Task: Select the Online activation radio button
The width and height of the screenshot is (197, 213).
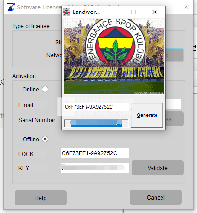Action: point(45,89)
